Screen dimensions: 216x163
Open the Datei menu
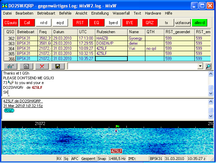pyautogui.click(x=7, y=13)
